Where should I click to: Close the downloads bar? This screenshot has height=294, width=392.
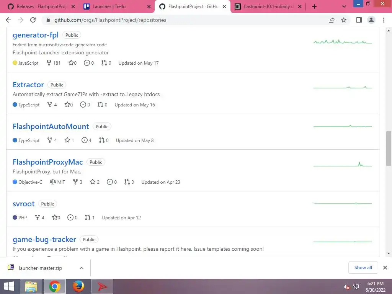tap(385, 268)
